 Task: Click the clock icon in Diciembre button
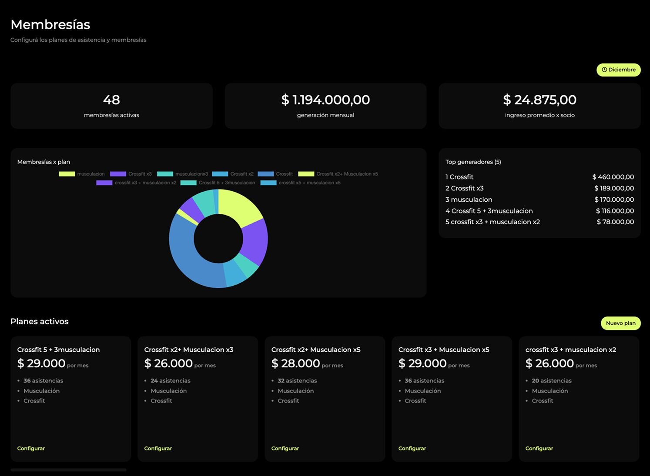point(604,70)
